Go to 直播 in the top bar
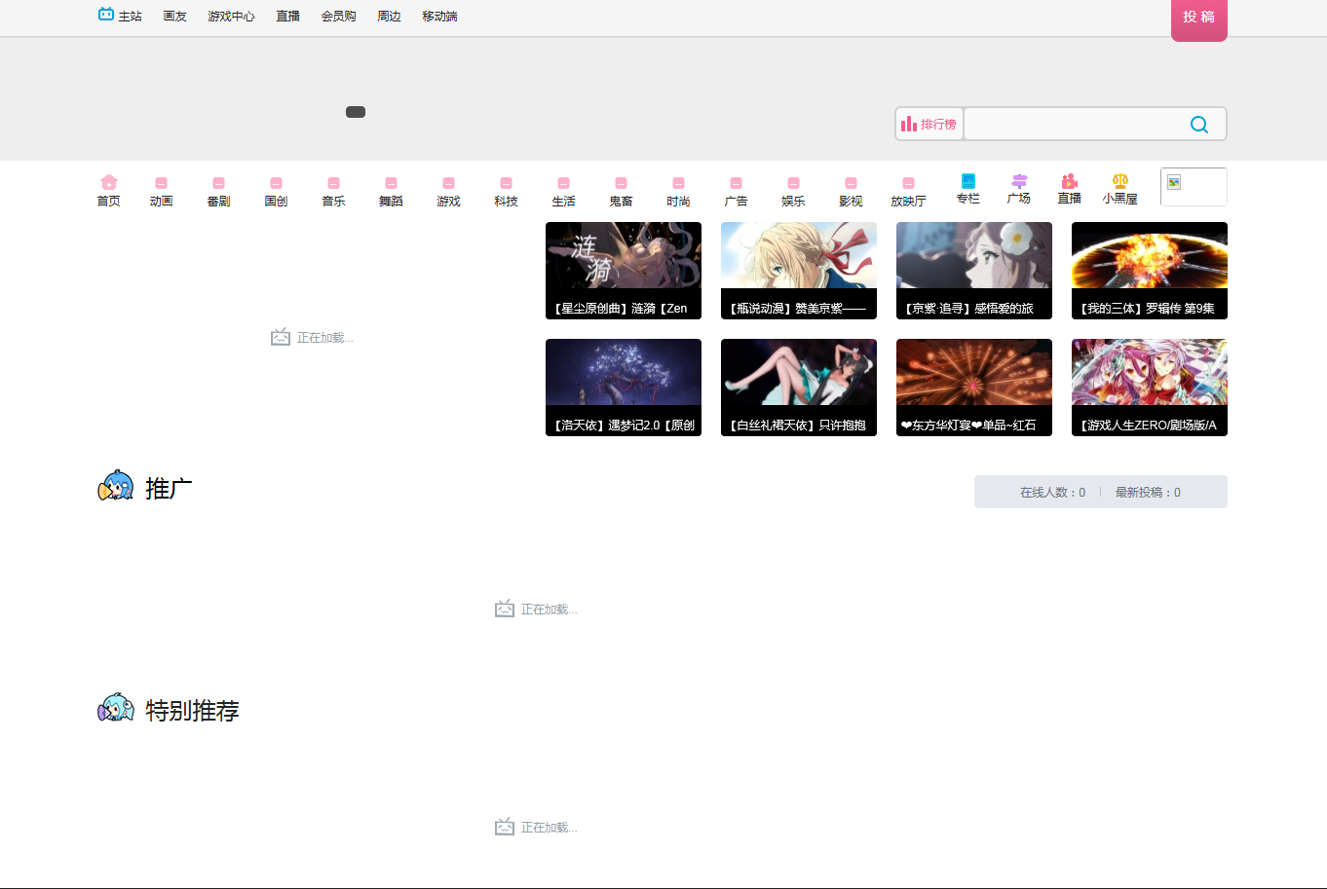 288,17
